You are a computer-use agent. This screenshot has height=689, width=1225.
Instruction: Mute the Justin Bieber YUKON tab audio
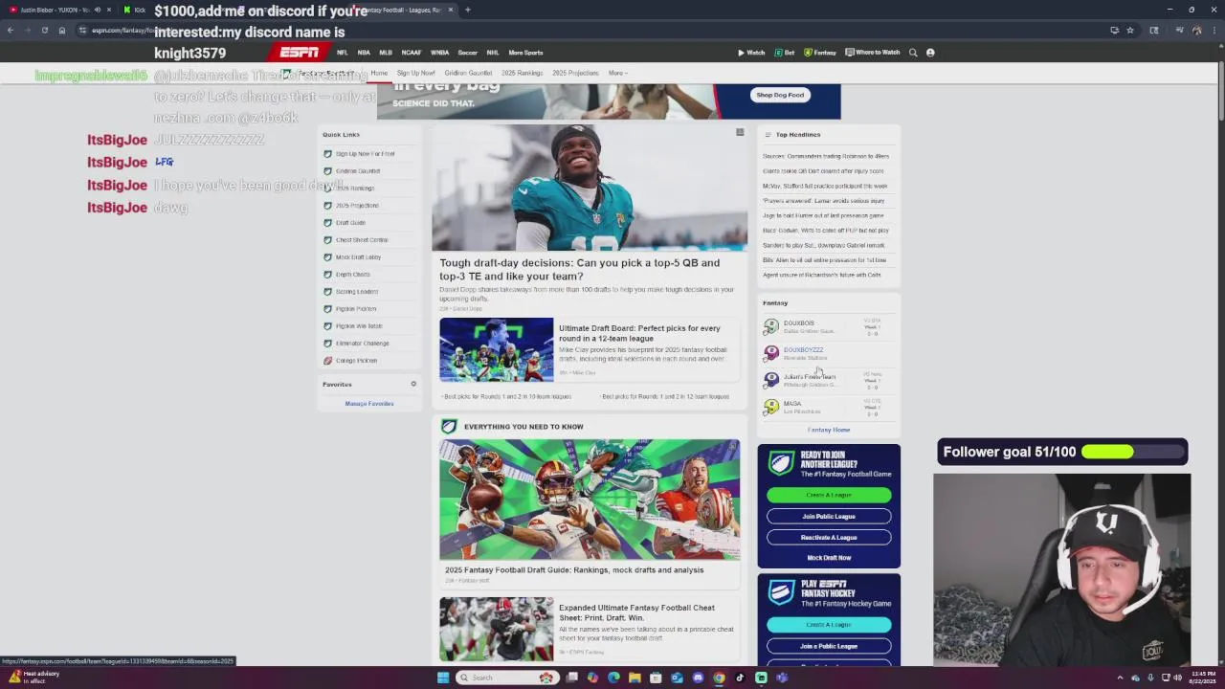pyautogui.click(x=97, y=10)
